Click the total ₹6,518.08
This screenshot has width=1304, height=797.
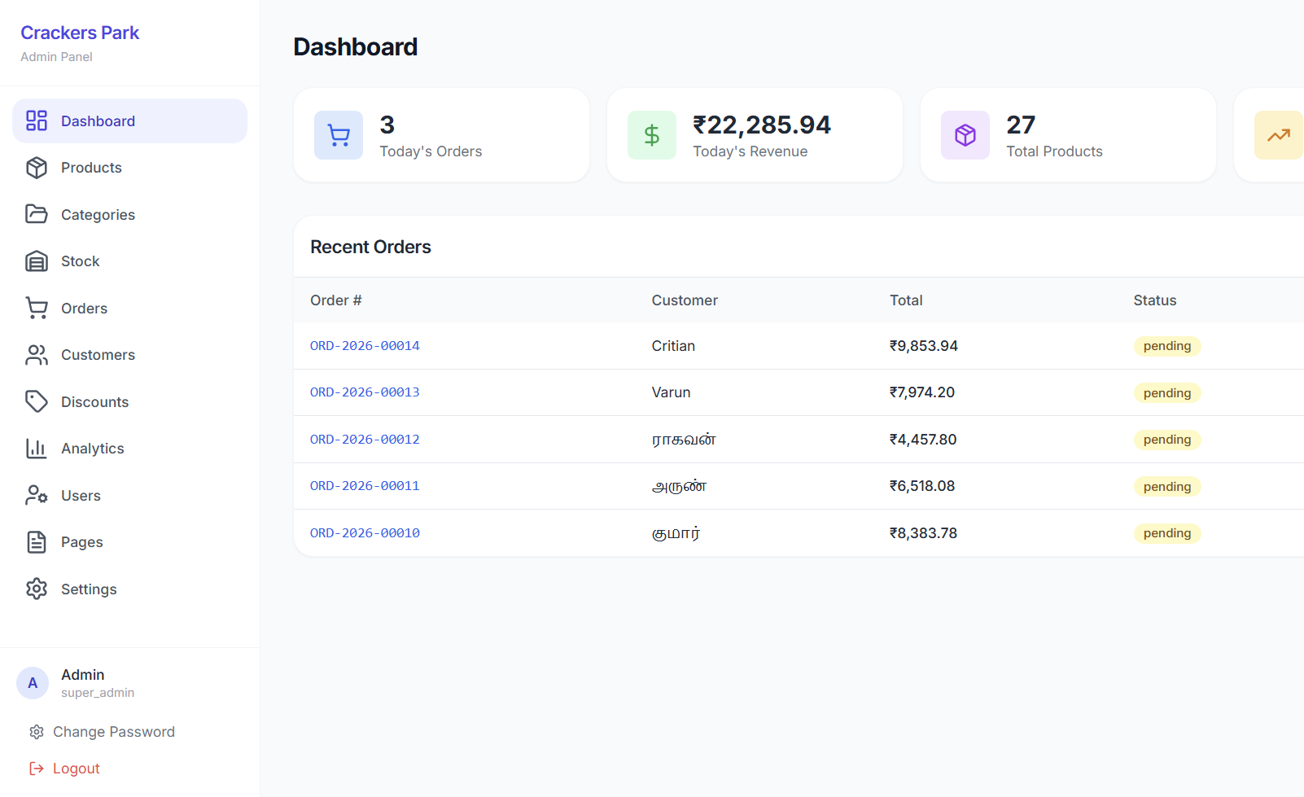coord(922,486)
